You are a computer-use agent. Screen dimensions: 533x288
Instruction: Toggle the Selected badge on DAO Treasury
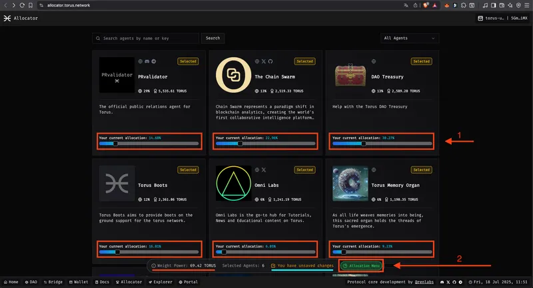tap(421, 61)
